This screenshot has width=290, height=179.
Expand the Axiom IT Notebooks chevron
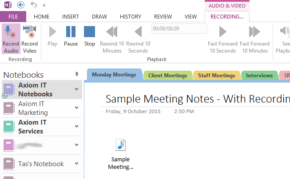pos(76,89)
